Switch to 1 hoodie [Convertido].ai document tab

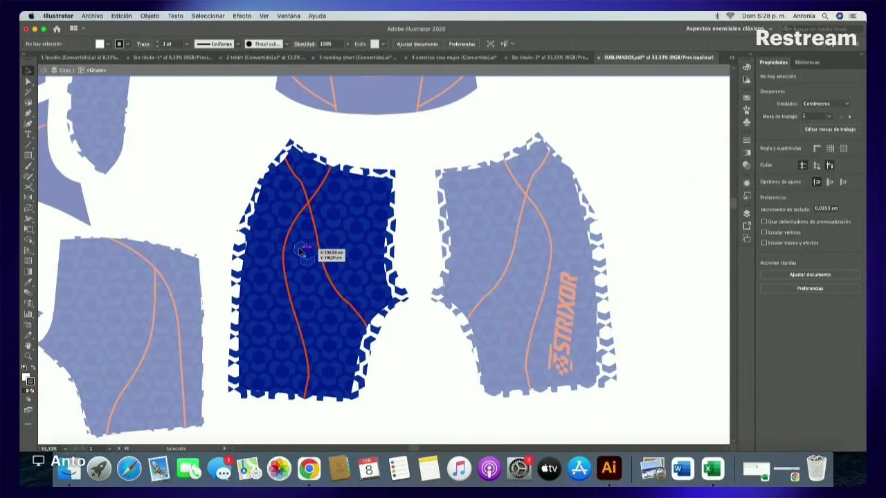pyautogui.click(x=79, y=57)
